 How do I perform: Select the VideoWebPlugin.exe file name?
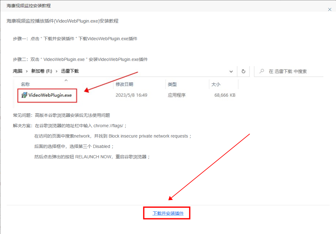coord(50,95)
